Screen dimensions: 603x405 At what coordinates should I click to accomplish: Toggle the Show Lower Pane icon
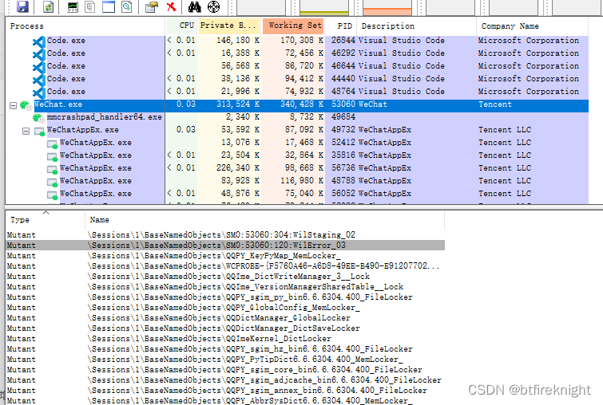pyautogui.click(x=109, y=6)
